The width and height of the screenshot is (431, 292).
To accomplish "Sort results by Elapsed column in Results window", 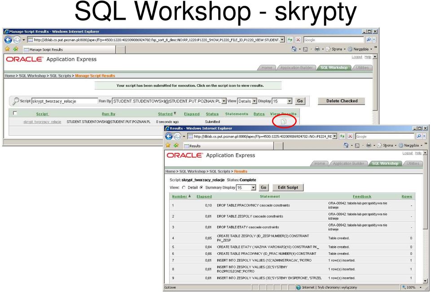I will [x=204, y=197].
